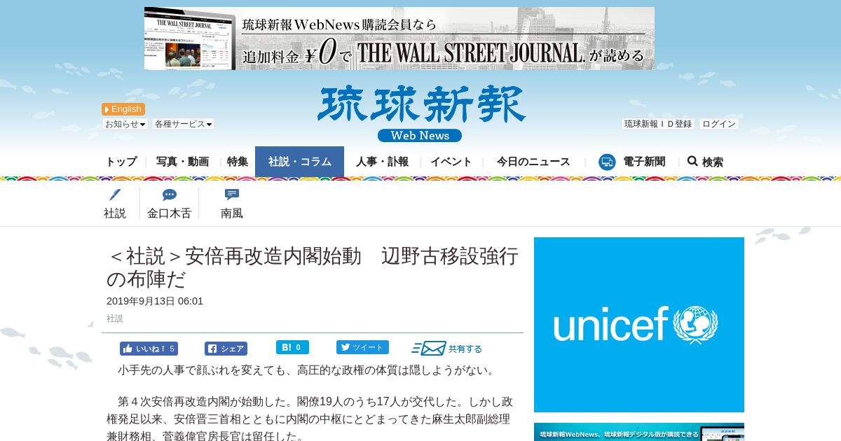Click the 共有する share link
Viewport: 841px width, 441px height.
(465, 349)
